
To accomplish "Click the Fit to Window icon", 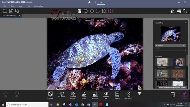I will click(104, 11).
